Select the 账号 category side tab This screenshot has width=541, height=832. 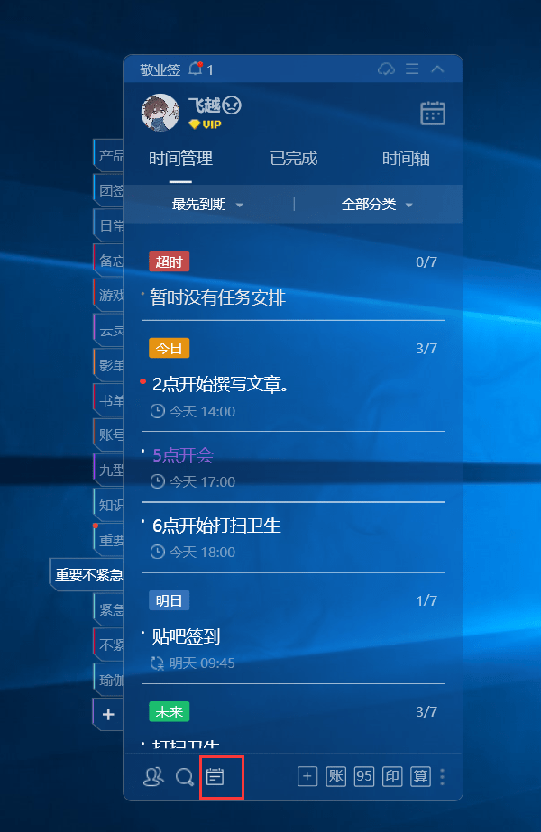pyautogui.click(x=109, y=435)
